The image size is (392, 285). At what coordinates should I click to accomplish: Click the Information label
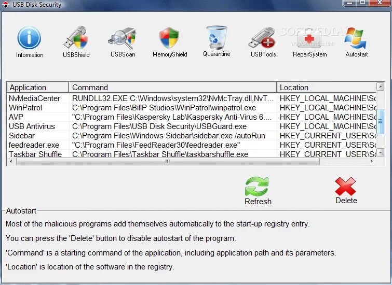pyautogui.click(x=30, y=55)
